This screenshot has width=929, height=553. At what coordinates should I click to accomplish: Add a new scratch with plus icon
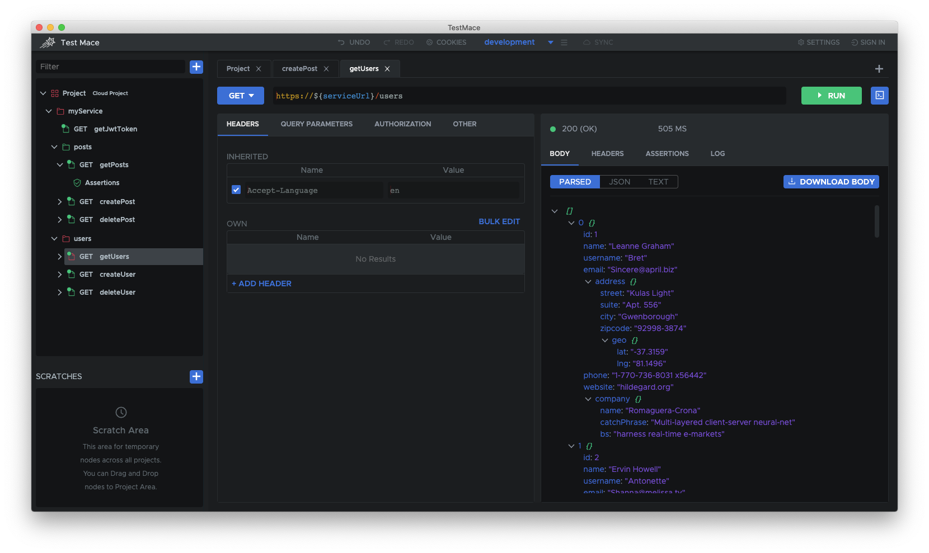pos(196,377)
